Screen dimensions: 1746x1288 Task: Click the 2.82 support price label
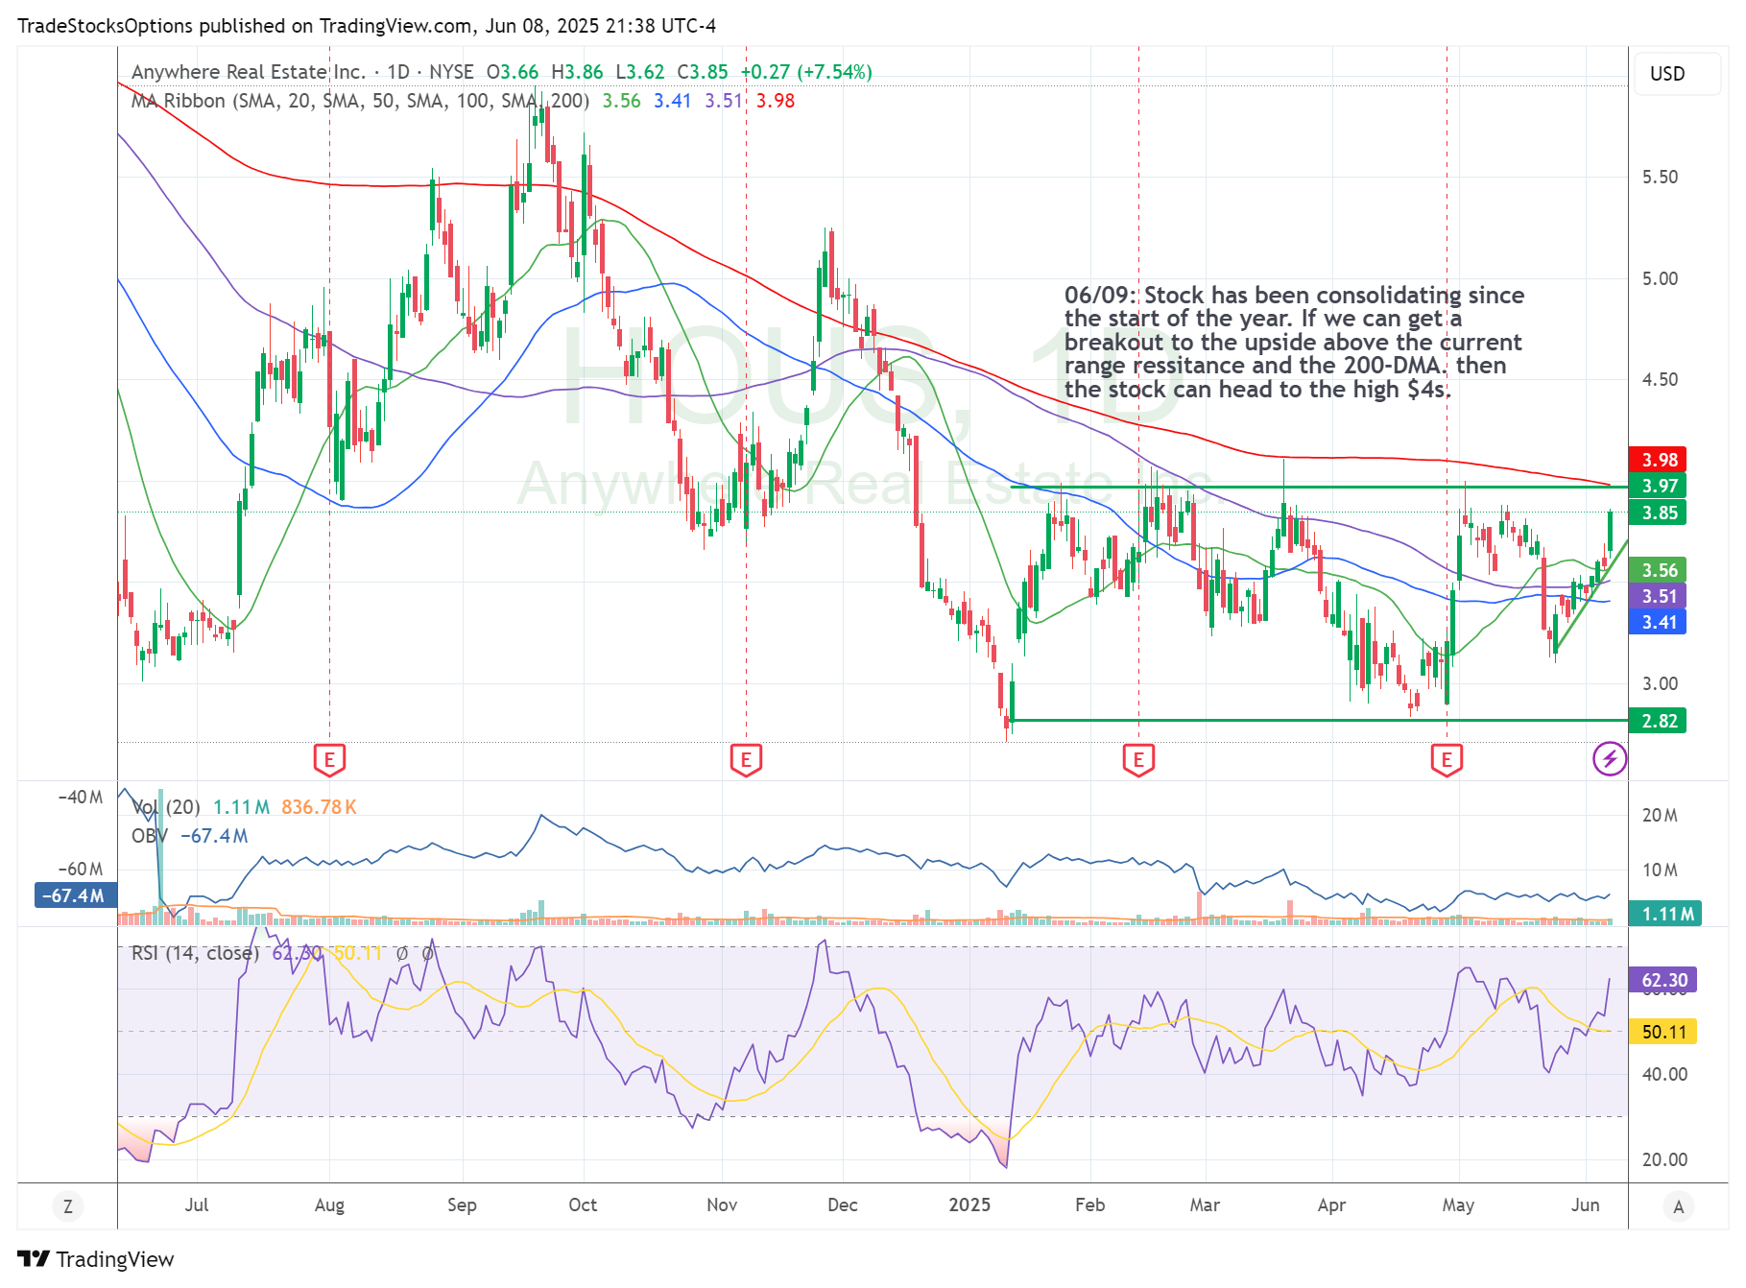tap(1659, 721)
